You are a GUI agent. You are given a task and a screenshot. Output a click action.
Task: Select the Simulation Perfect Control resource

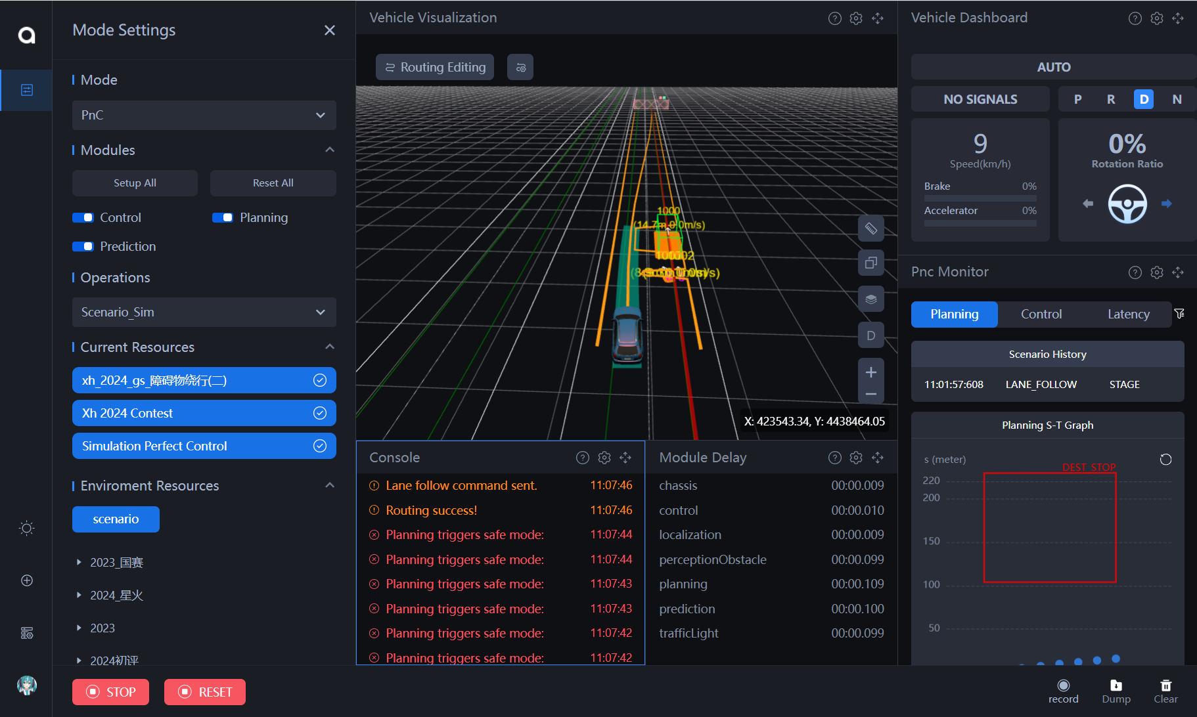coord(204,446)
